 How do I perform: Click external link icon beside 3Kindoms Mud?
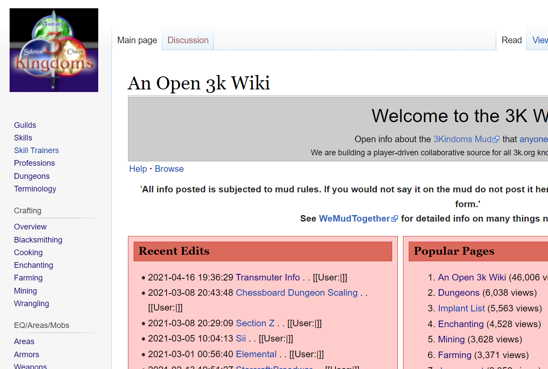[x=496, y=140]
